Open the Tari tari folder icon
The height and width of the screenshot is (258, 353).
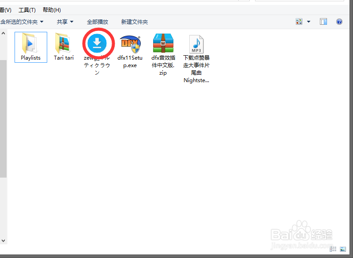pyautogui.click(x=63, y=43)
